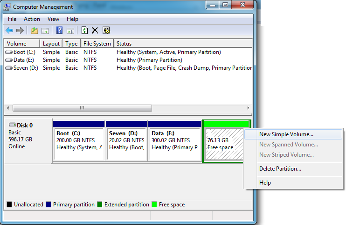Open the Action menu
This screenshot has width=346, height=225.
[32, 19]
